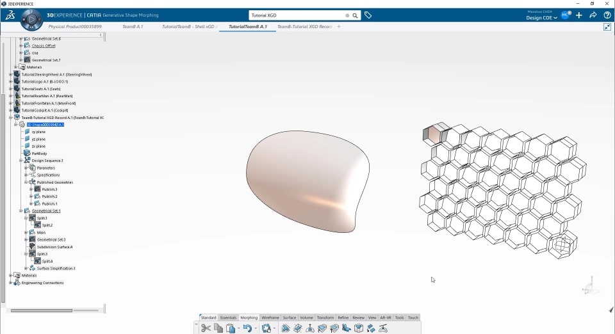Viewport: 615px width, 334px height.
Task: Expand the TutorialSteeringWheel A.1 node
Action: coord(11,74)
